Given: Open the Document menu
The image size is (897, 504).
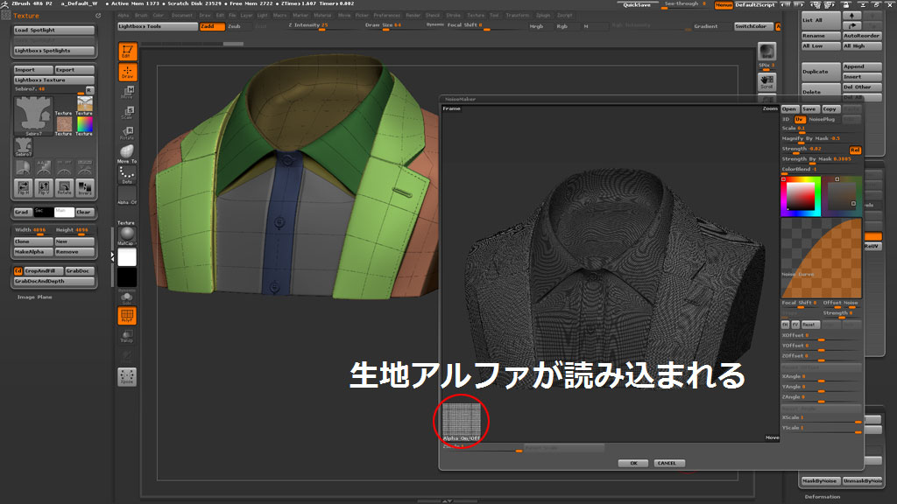Looking at the screenshot, I should [182, 16].
